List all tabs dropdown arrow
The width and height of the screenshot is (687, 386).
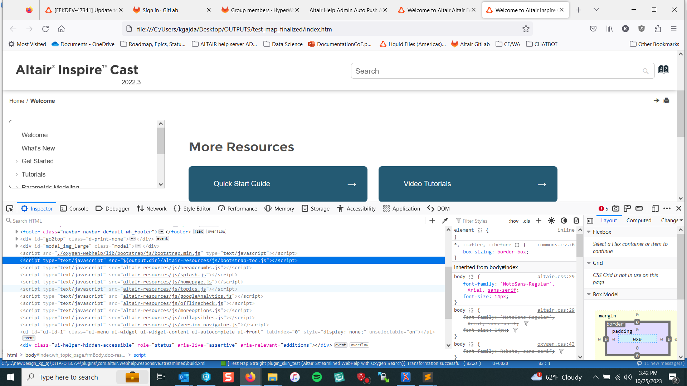596,10
